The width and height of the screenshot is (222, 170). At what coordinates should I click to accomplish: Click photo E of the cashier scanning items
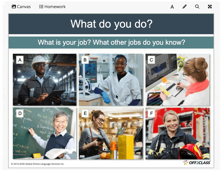111,133
